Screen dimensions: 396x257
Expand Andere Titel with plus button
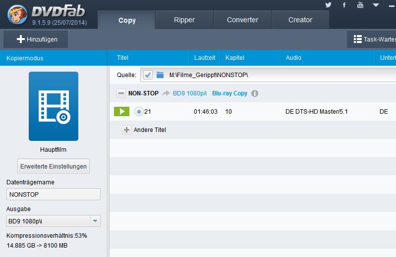126,130
